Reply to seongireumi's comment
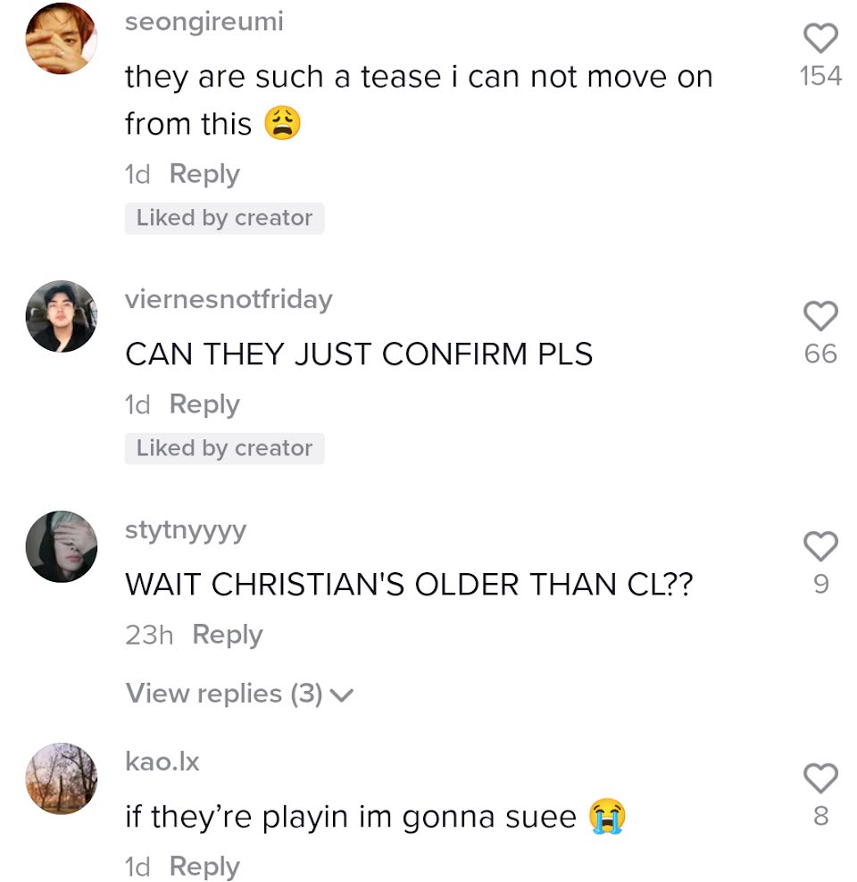The image size is (857, 882). (204, 174)
